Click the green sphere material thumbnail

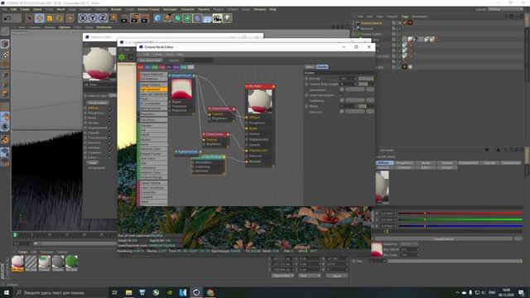click(x=71, y=263)
